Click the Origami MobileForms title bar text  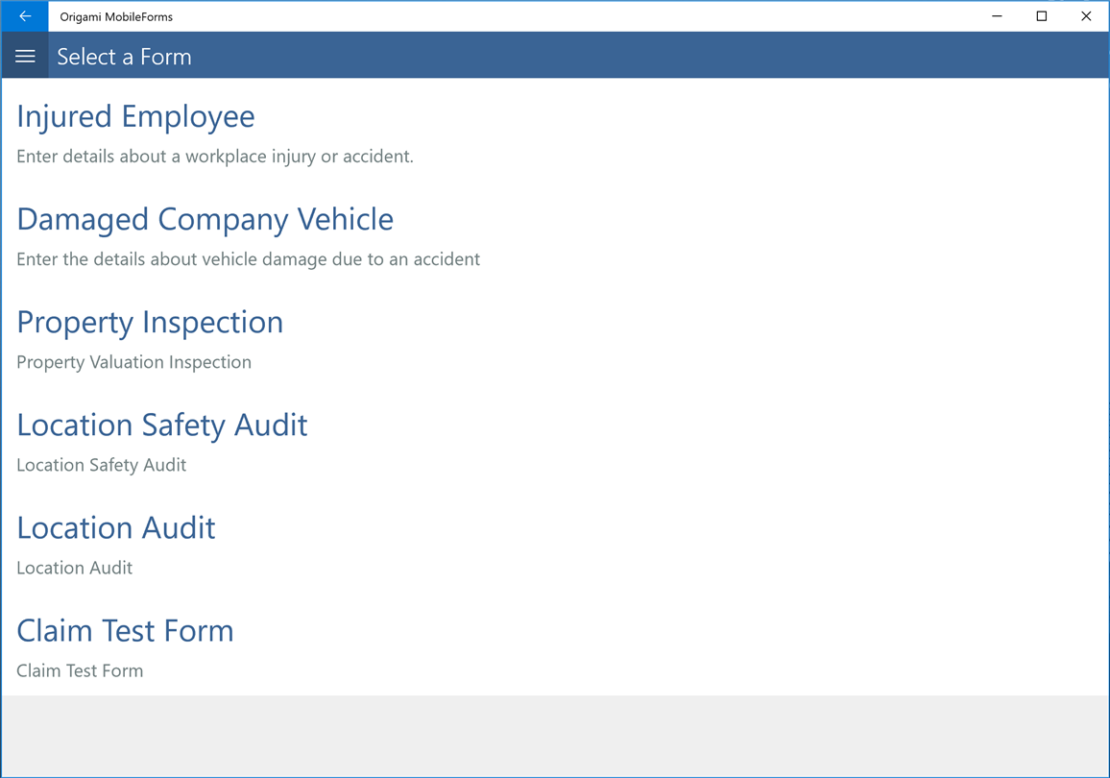click(x=116, y=16)
